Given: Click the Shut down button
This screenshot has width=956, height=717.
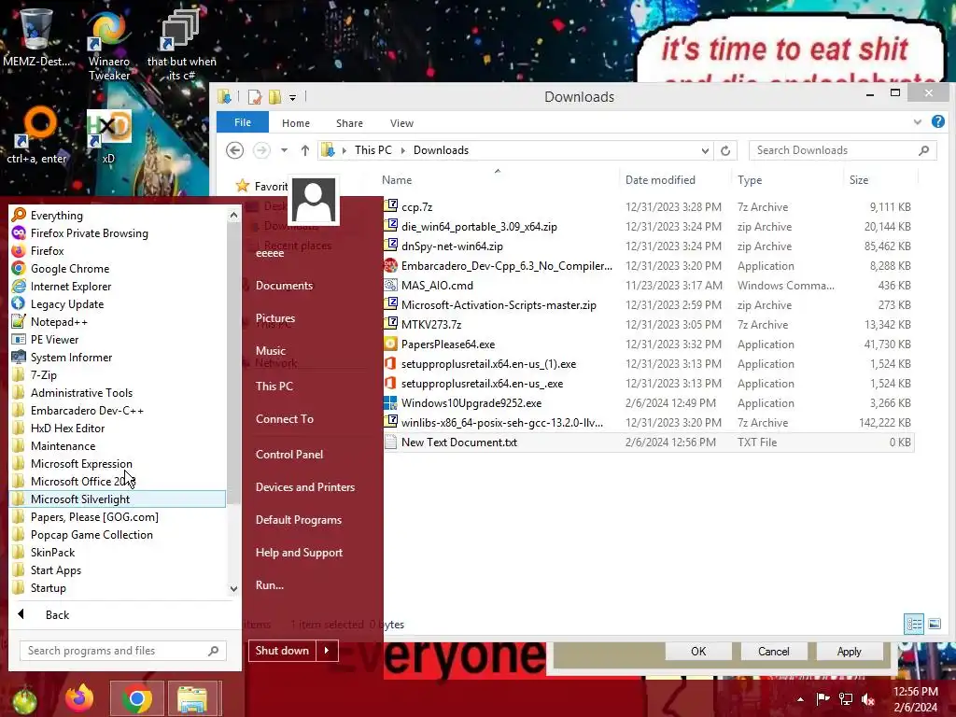Looking at the screenshot, I should pos(282,651).
